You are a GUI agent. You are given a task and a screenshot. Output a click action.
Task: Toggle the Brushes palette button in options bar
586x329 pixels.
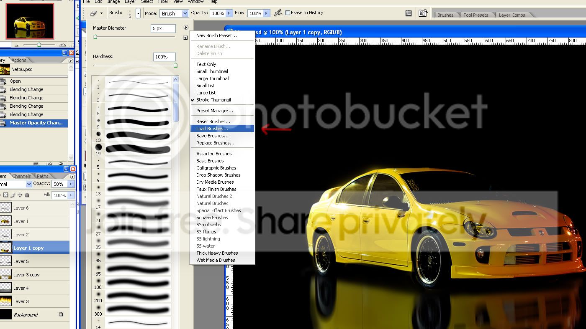click(409, 13)
